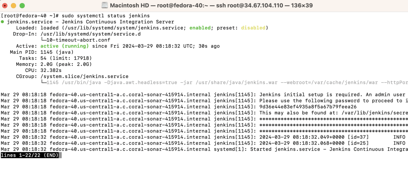Click the window title text
Image resolution: width=408 pixels, height=169 pixels.
[208, 6]
